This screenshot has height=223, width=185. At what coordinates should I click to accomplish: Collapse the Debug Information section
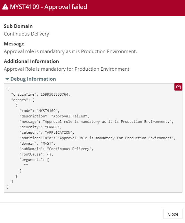point(31,79)
